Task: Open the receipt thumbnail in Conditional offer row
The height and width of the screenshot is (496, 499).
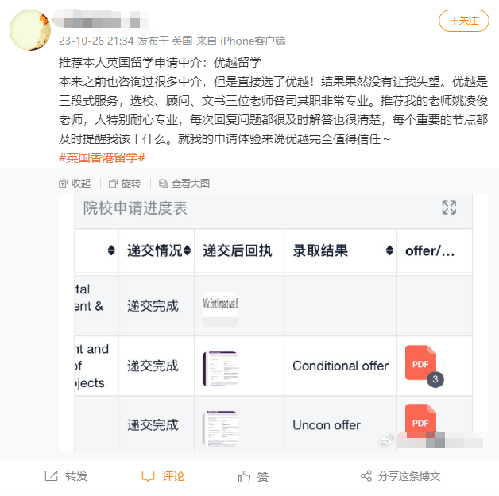Action: tap(220, 369)
